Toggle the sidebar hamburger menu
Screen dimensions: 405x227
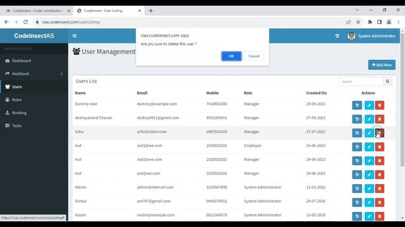tap(75, 36)
